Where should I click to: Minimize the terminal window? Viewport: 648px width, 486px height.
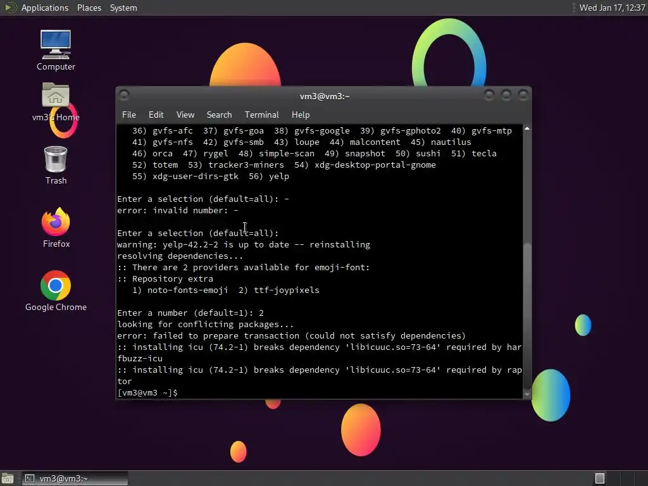(x=489, y=96)
